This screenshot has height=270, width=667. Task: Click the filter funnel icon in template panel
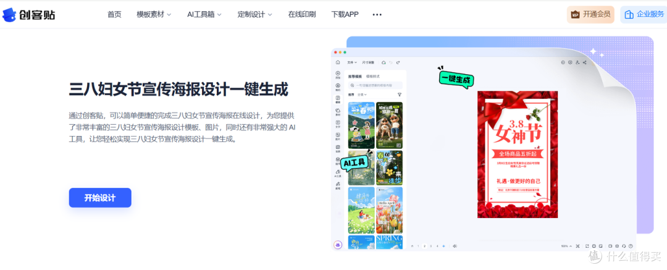tap(400, 95)
